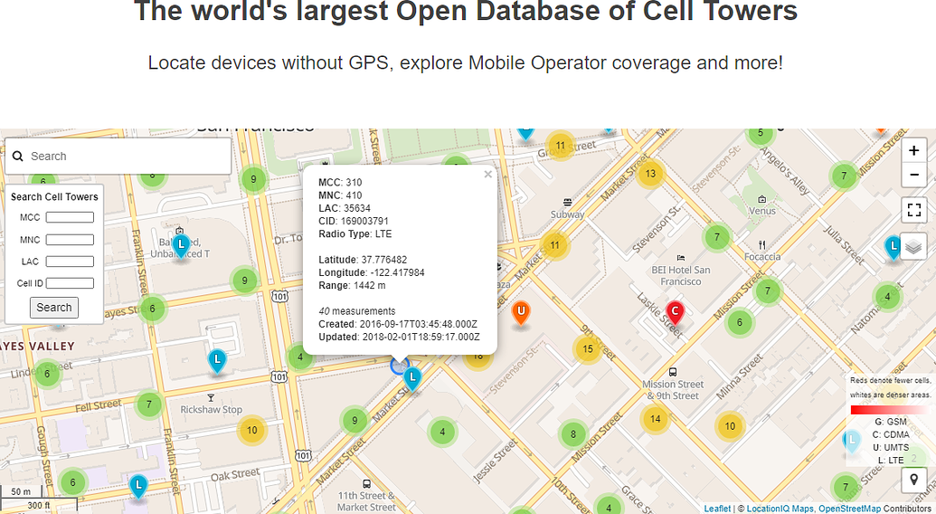The height and width of the screenshot is (514, 936).
Task: Click the Subway station icon
Action: pyautogui.click(x=567, y=203)
